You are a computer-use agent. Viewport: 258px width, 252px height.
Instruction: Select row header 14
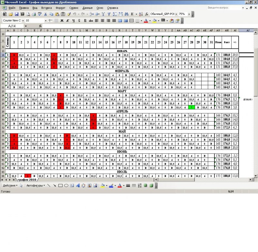click(3, 55)
